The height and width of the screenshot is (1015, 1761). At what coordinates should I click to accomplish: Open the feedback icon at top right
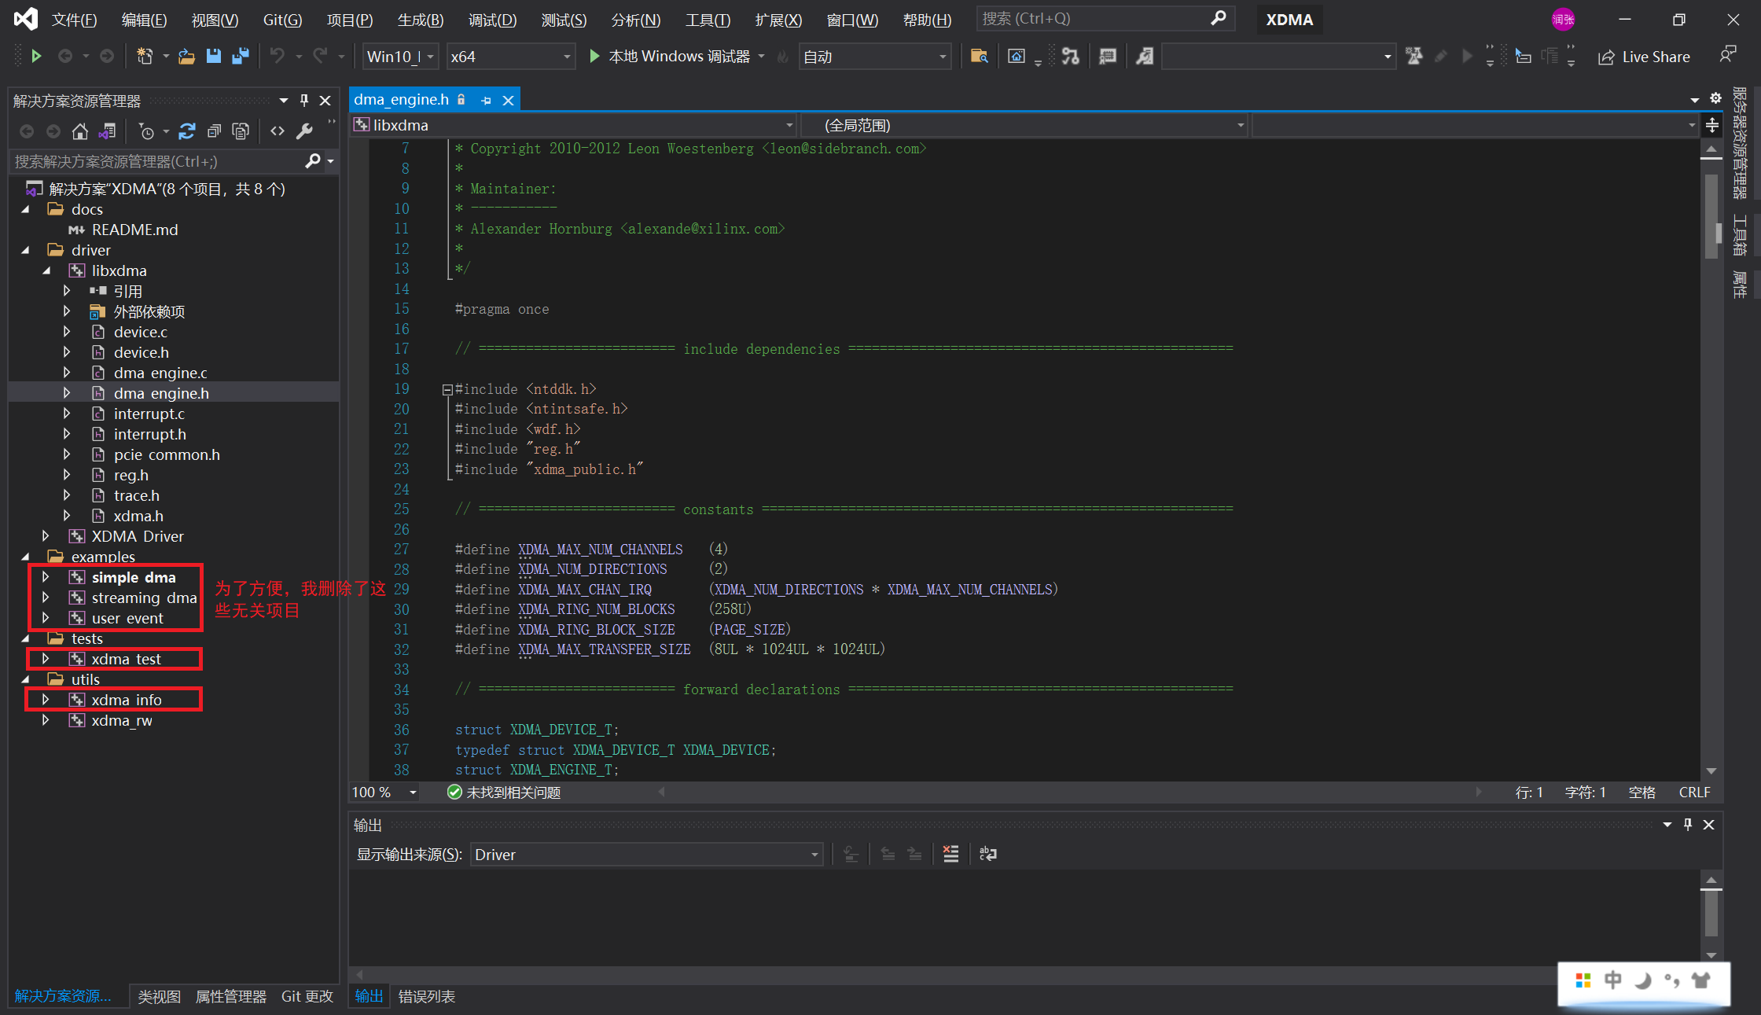(x=1728, y=55)
